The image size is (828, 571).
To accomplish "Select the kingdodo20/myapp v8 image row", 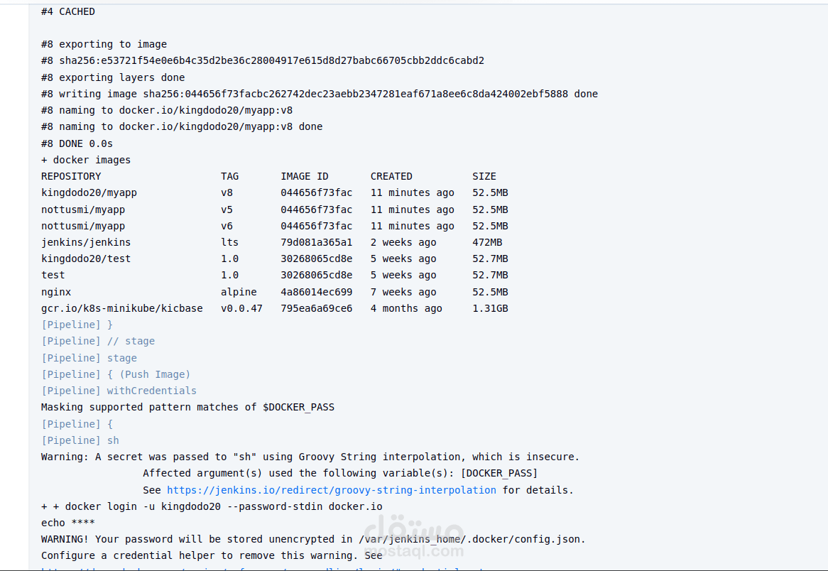I will (274, 193).
